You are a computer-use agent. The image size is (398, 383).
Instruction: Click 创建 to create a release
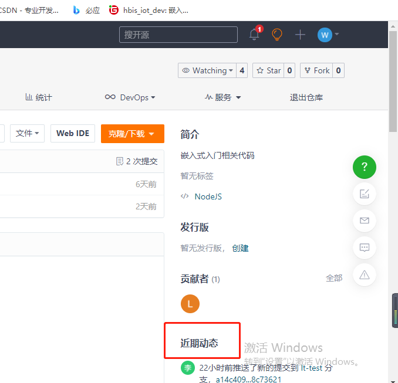coord(240,248)
